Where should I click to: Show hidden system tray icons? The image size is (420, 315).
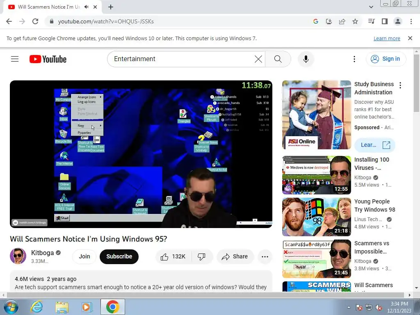click(x=349, y=307)
